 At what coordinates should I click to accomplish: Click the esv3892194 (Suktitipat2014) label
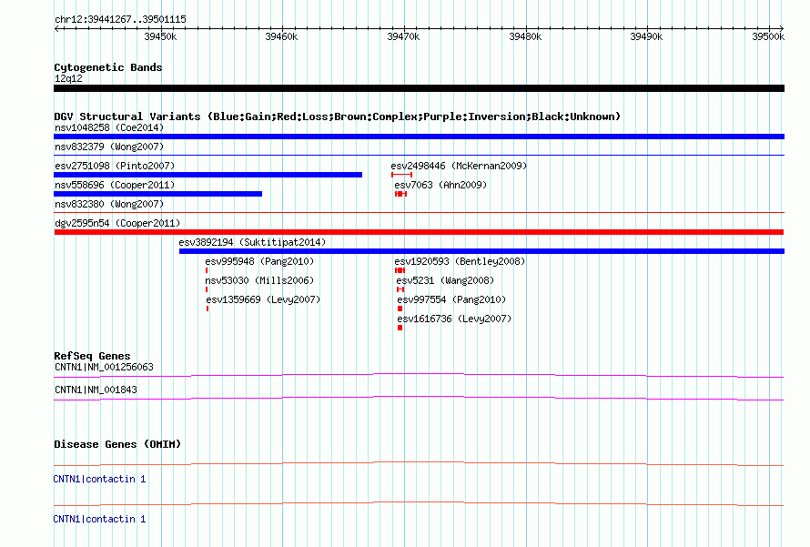pos(252,242)
